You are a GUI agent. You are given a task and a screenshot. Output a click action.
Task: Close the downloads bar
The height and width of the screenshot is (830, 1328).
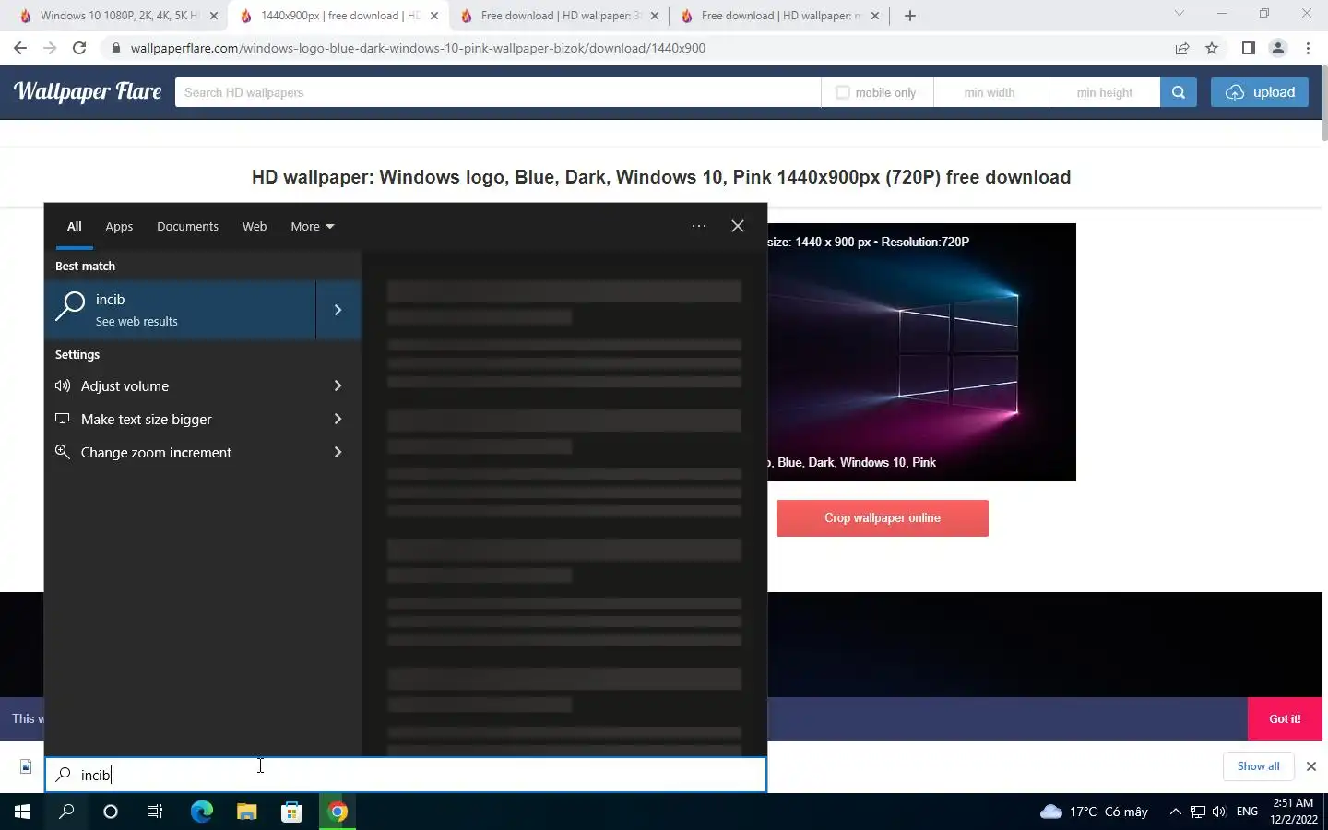click(x=1310, y=766)
